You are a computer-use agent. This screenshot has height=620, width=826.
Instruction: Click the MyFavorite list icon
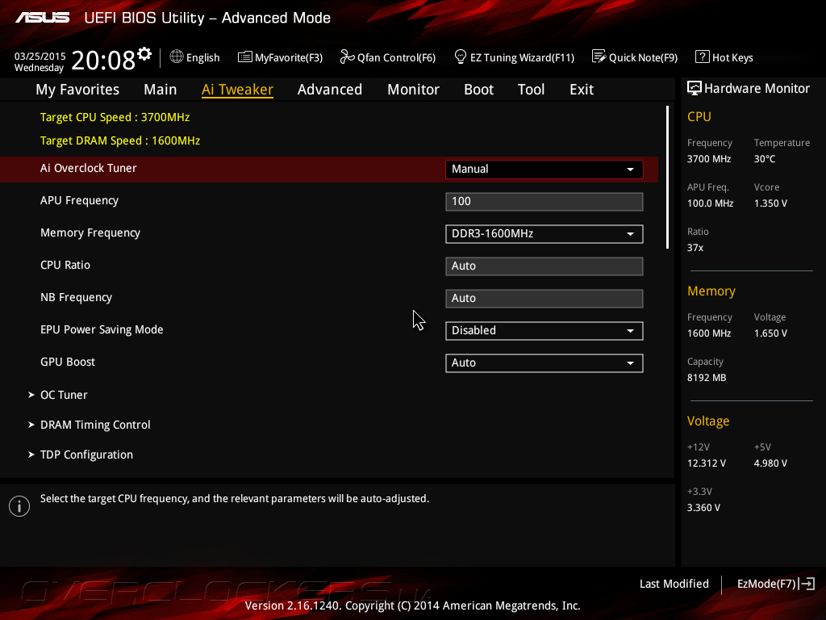click(245, 57)
